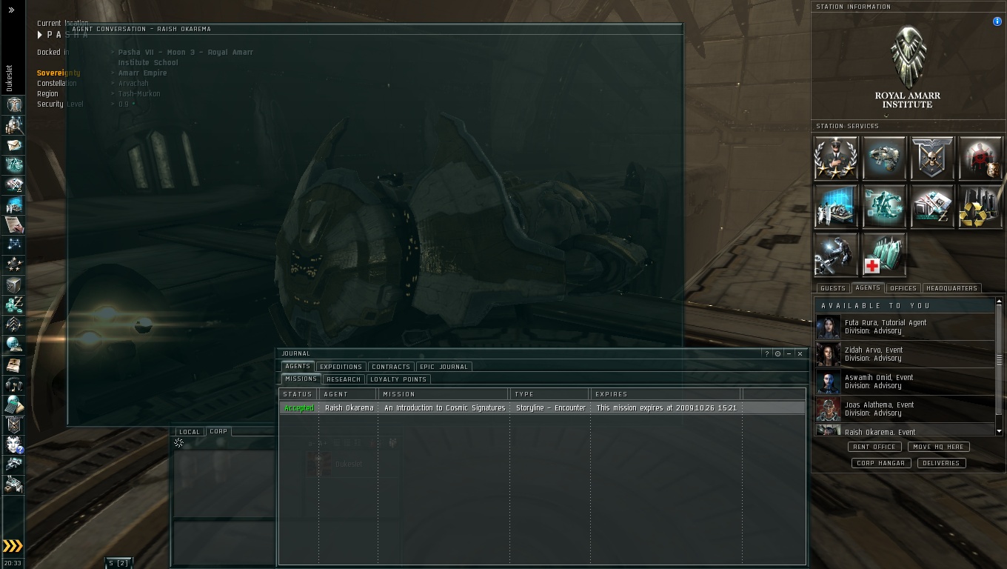This screenshot has width=1007, height=569.
Task: Select the Research sub-tab
Action: point(344,379)
